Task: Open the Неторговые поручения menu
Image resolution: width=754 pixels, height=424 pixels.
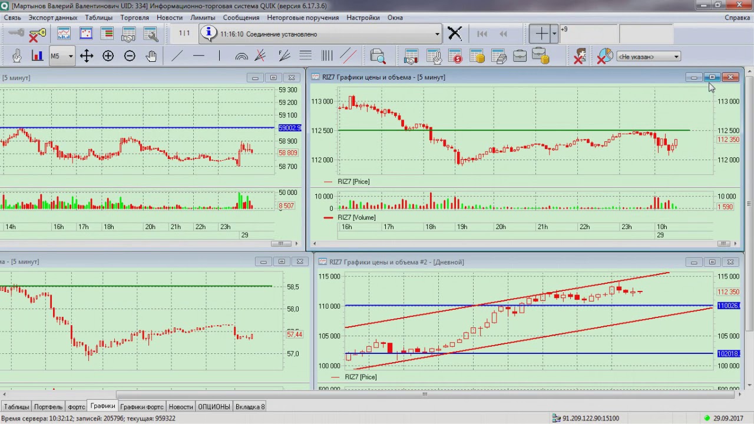Action: coord(303,18)
